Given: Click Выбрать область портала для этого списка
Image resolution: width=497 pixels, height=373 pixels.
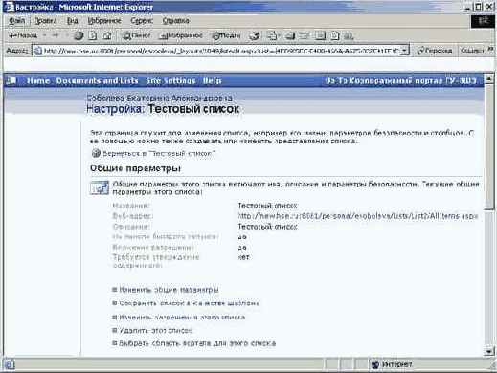Looking at the screenshot, I should coord(197,343).
